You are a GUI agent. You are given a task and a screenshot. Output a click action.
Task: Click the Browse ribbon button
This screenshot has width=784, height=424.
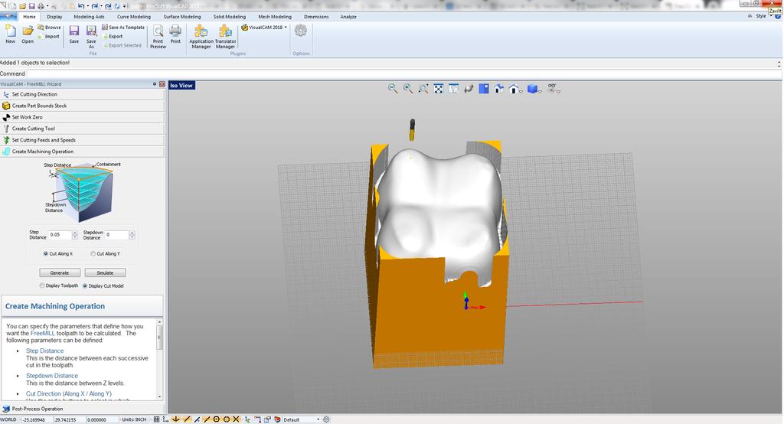click(x=49, y=28)
